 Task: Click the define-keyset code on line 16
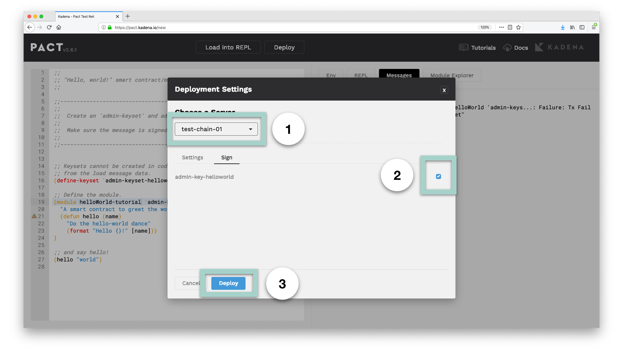click(x=110, y=181)
